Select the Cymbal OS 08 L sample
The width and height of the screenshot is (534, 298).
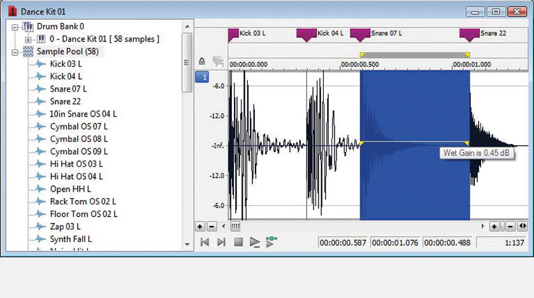pos(78,139)
